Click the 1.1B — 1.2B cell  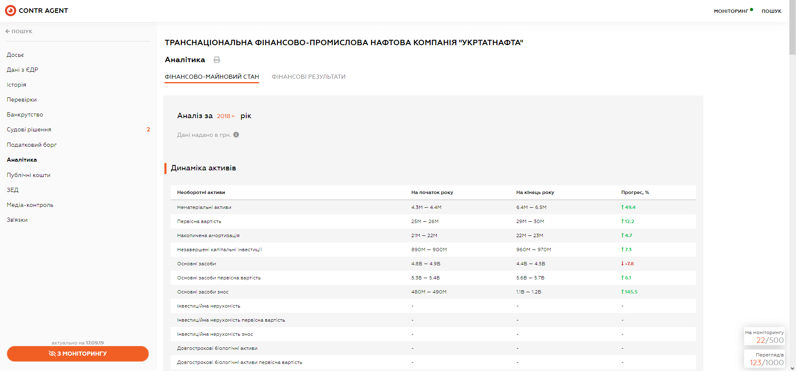click(x=529, y=292)
